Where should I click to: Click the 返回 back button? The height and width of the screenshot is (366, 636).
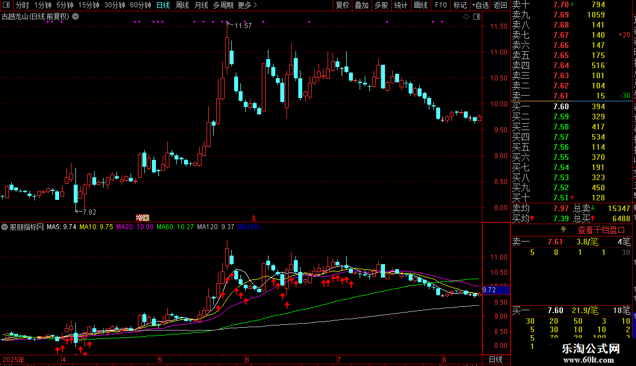point(500,5)
